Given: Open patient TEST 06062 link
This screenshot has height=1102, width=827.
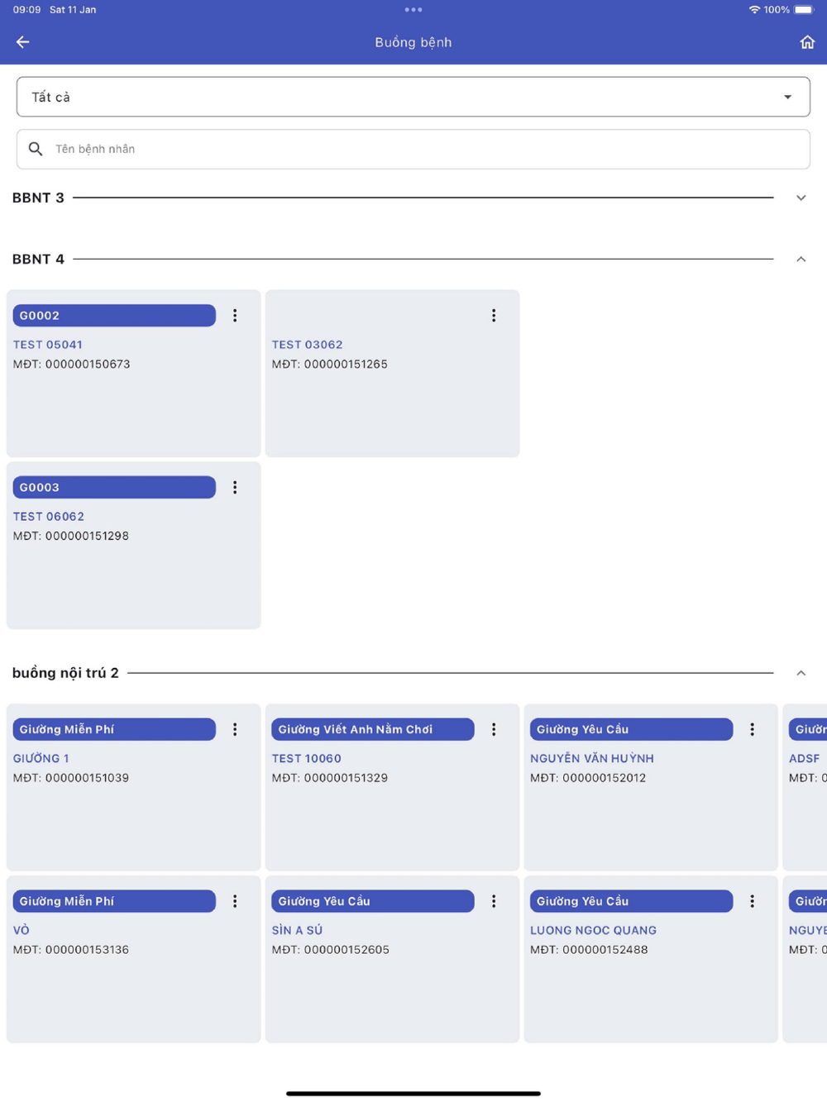Looking at the screenshot, I should point(49,517).
